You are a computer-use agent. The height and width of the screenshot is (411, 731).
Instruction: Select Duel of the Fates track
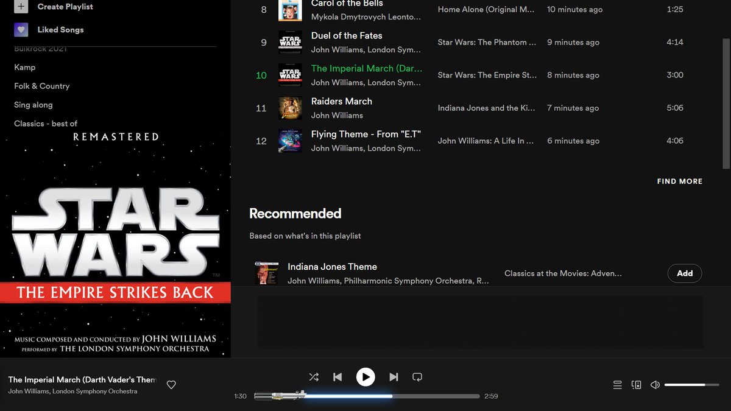(347, 36)
